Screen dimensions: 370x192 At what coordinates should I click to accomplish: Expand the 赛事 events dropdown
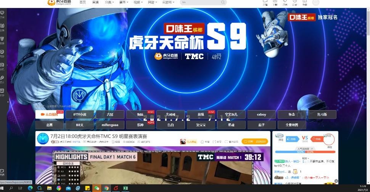click(x=124, y=2)
